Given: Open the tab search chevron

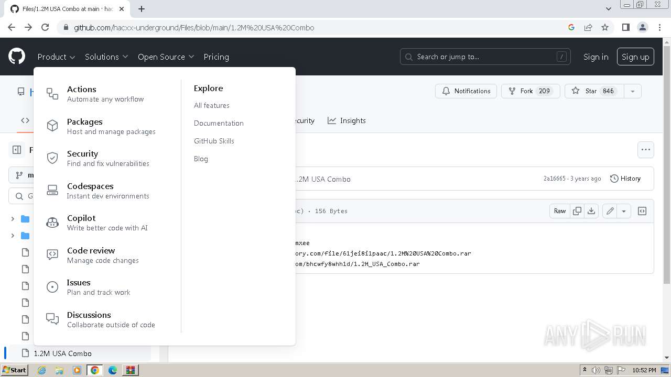Looking at the screenshot, I should pyautogui.click(x=609, y=9).
